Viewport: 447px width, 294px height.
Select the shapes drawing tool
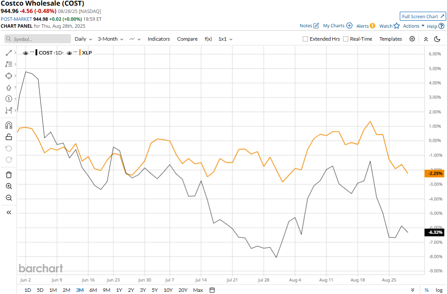pyautogui.click(x=9, y=76)
